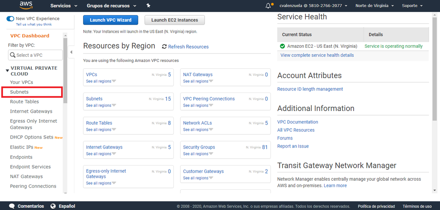The height and width of the screenshot is (210, 440).
Task: Open Your VPCs in the sidebar
Action: pos(22,82)
